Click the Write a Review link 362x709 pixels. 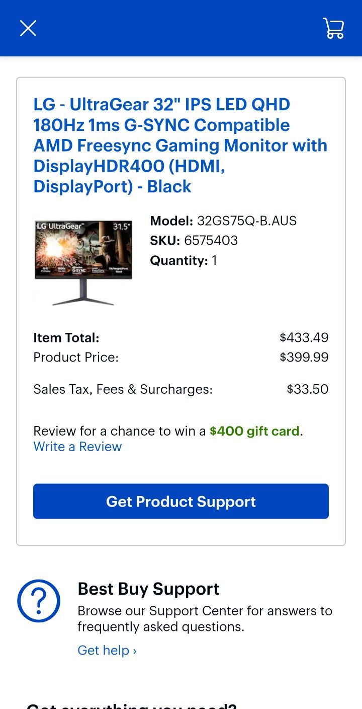(x=77, y=447)
